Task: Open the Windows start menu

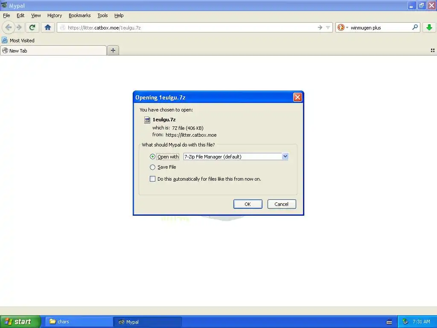Action: 20,322
